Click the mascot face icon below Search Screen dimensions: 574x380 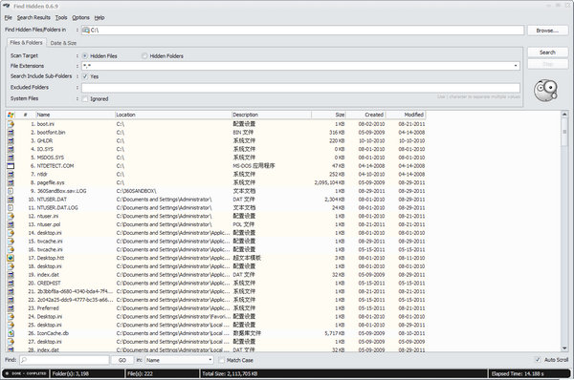tap(545, 91)
